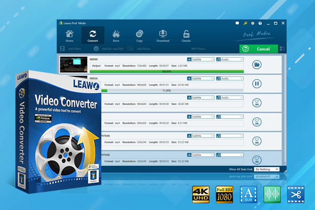Click length text 00:01:01
The image size is (315, 210).
164,85
